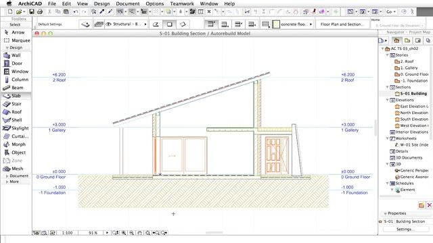Click the 1:100 scale button
The height and width of the screenshot is (243, 433).
[67, 233]
